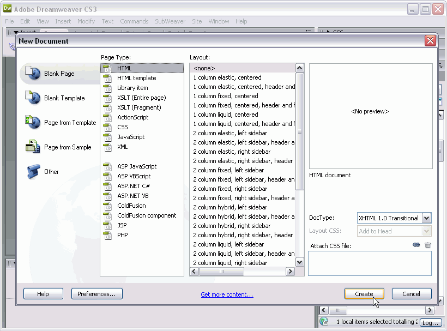Select '2 column hybrid, left sidebar' layout
The width and height of the screenshot is (447, 331).
243,207
